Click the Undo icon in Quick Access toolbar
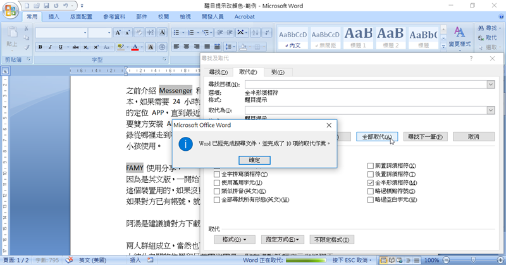Screen dimensions: 506x265 click(x=66, y=6)
